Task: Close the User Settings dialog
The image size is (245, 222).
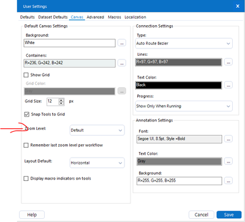Action: (x=238, y=6)
